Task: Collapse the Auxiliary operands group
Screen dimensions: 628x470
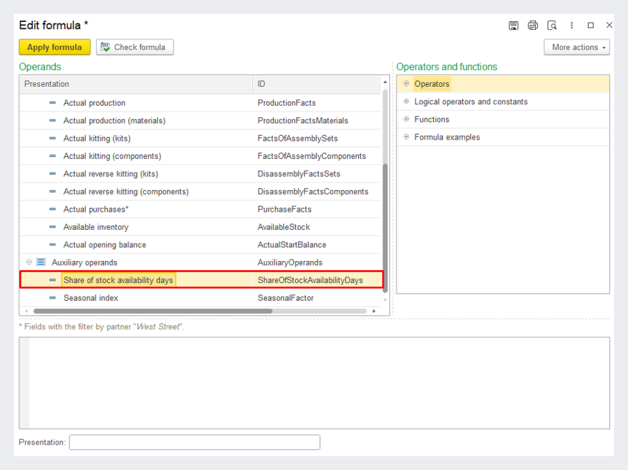Action: [x=29, y=262]
